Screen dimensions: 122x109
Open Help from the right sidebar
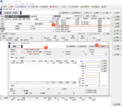pyautogui.click(x=117, y=55)
